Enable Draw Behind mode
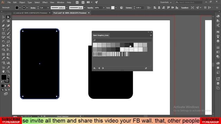 [6, 90]
